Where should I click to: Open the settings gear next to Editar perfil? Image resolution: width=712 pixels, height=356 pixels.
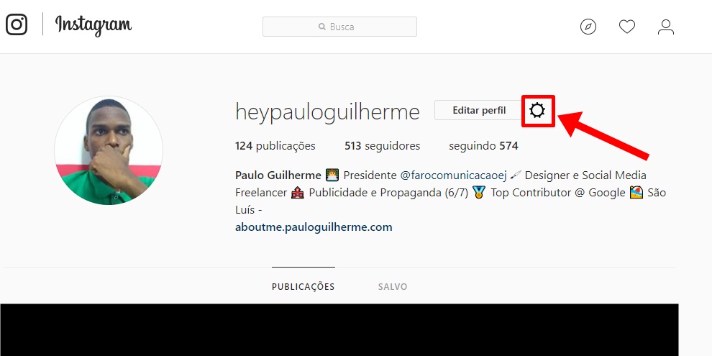(x=538, y=110)
